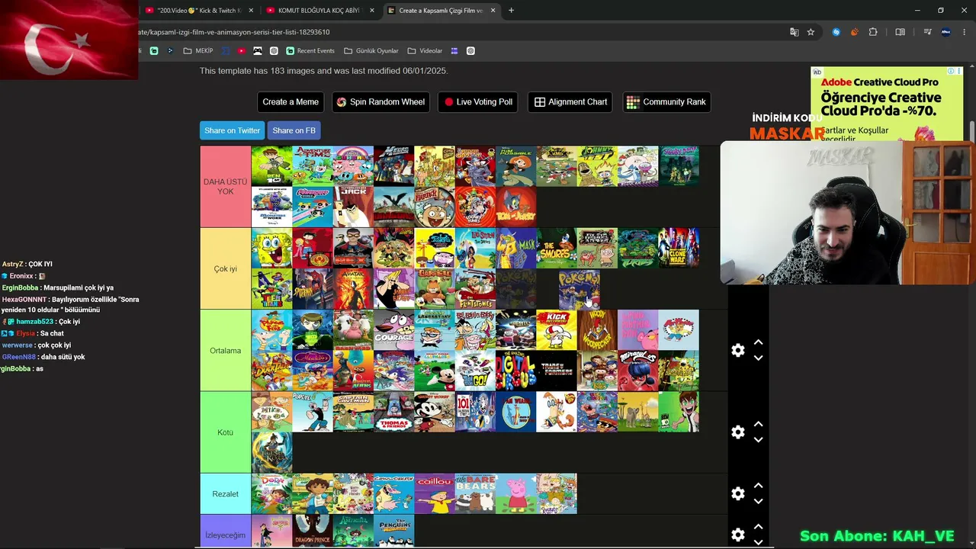976x549 pixels.
Task: Share tier list on Twitter
Action: click(x=232, y=130)
